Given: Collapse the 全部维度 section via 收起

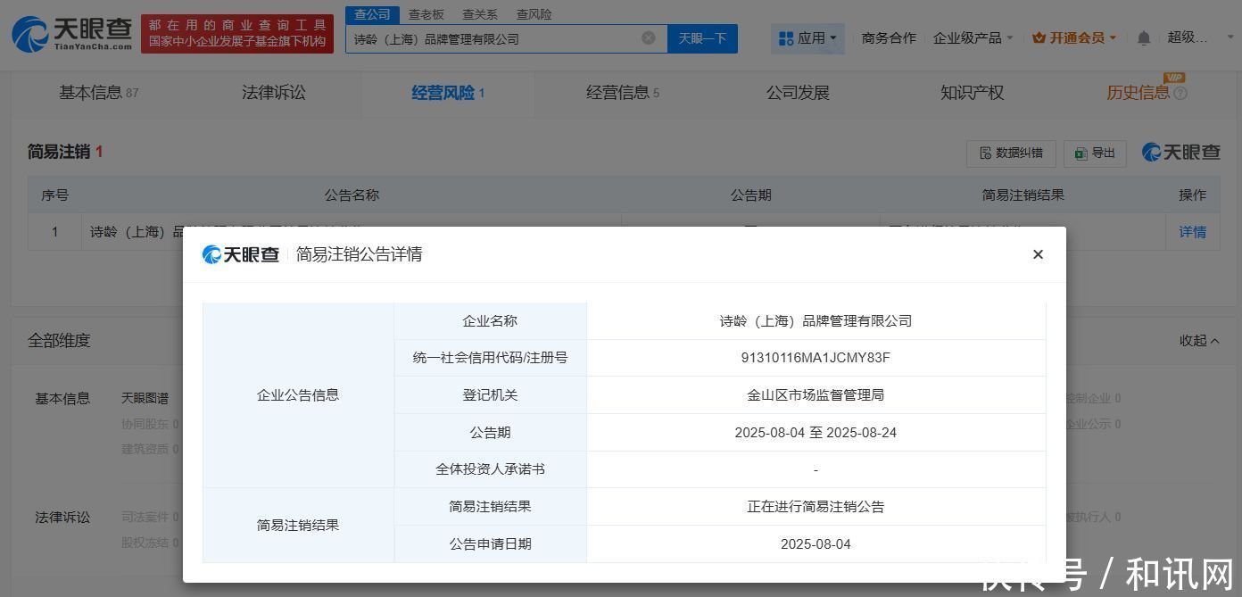Looking at the screenshot, I should (x=1199, y=341).
